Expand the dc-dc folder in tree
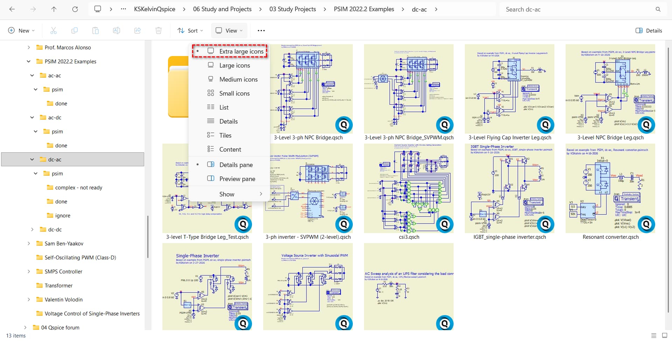This screenshot has height=341, width=672. pos(32,230)
